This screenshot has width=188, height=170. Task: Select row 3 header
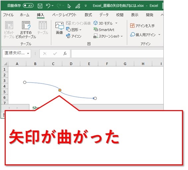[x=5, y=81]
